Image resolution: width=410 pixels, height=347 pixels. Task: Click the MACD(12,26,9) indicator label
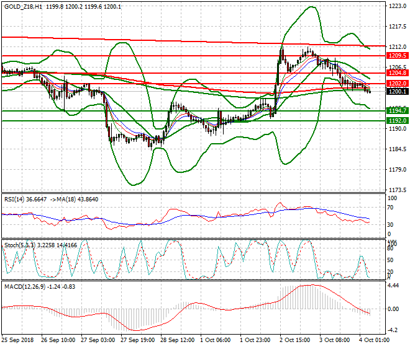[24, 286]
